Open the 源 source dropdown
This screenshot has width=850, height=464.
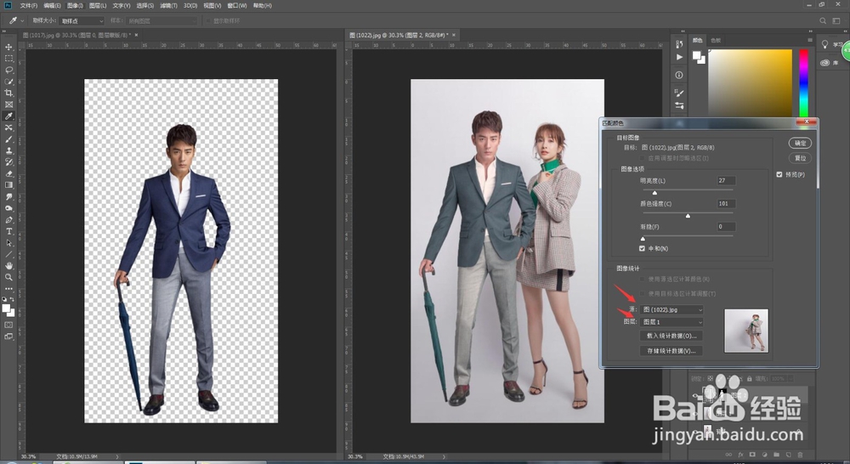pyautogui.click(x=671, y=310)
